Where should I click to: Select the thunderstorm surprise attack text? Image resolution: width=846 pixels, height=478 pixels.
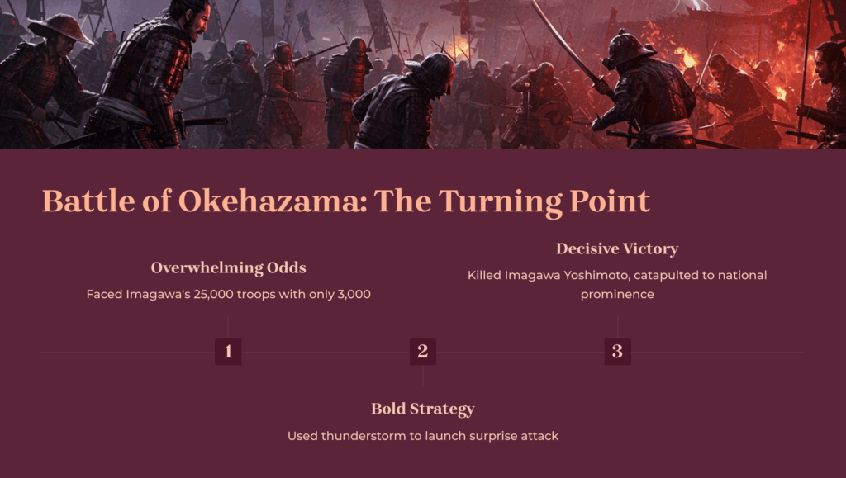(x=422, y=436)
